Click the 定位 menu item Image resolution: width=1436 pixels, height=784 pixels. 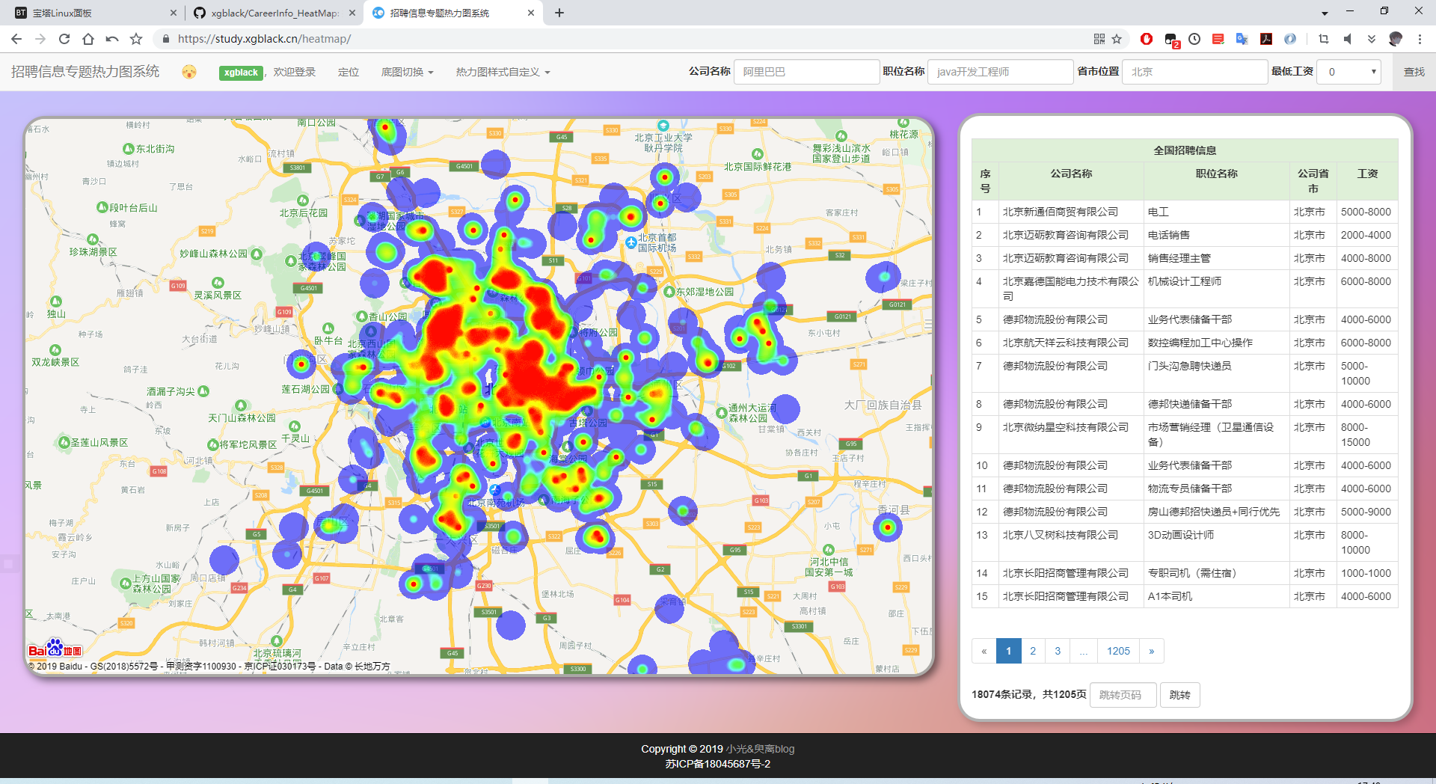point(349,72)
